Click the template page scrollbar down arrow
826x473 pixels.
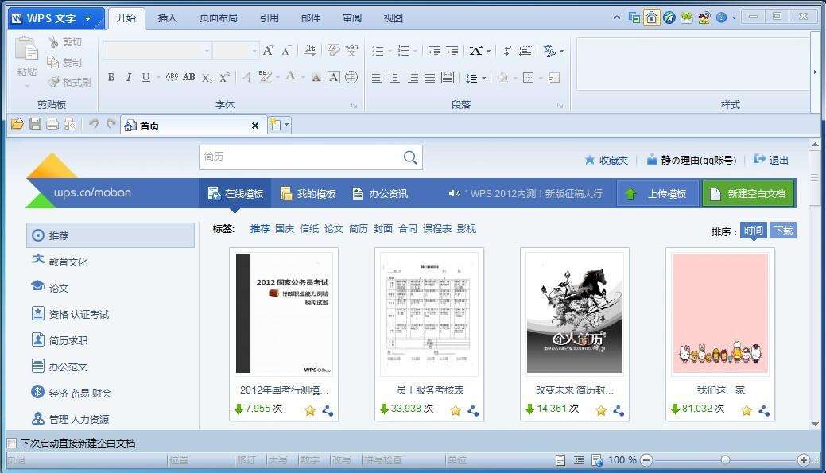pyautogui.click(x=815, y=424)
